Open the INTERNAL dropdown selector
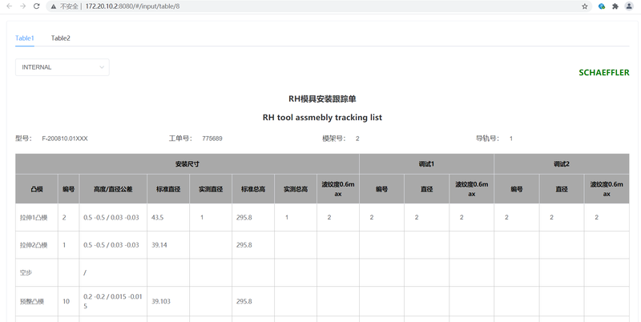This screenshot has width=641, height=322. [62, 67]
